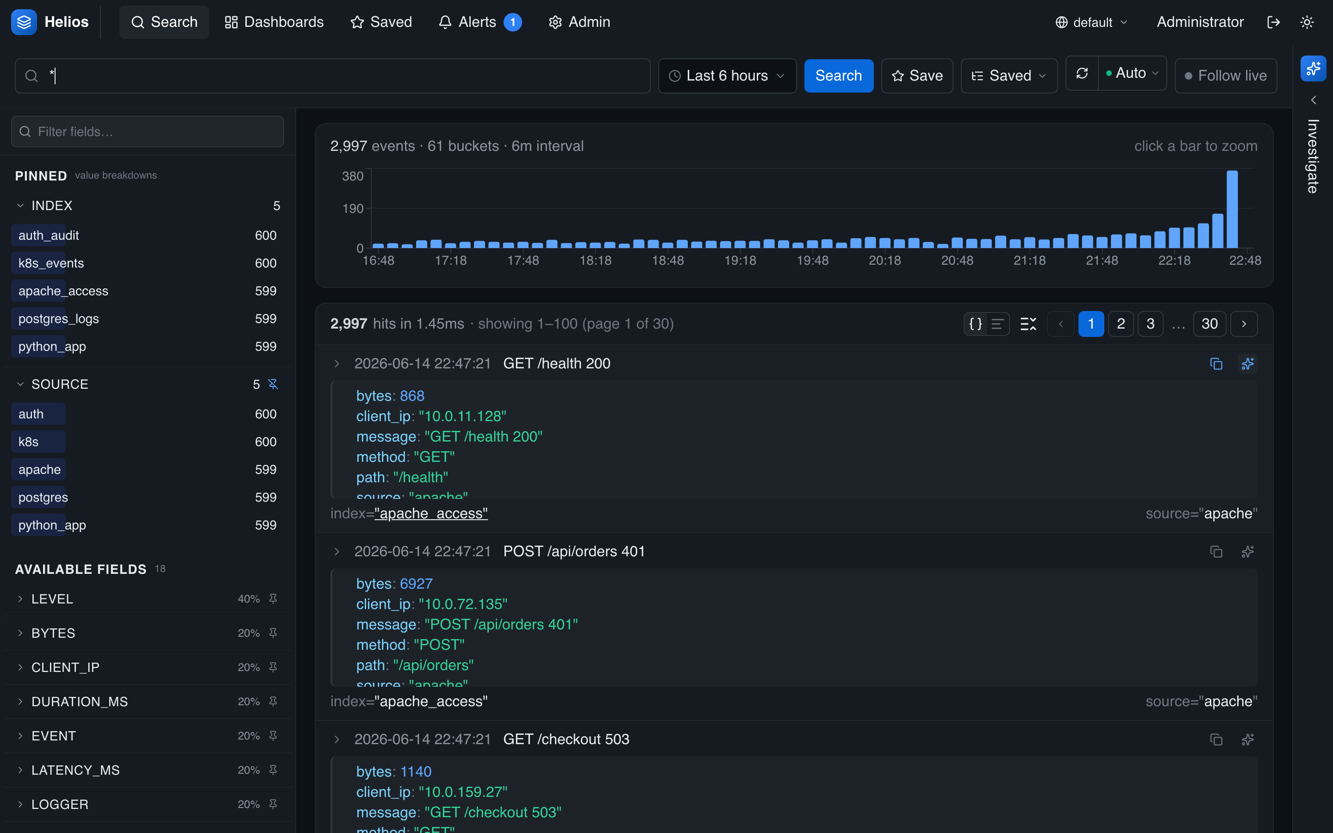Image resolution: width=1333 pixels, height=833 pixels.
Task: Copy the GET /health 200 event
Action: 1216,364
